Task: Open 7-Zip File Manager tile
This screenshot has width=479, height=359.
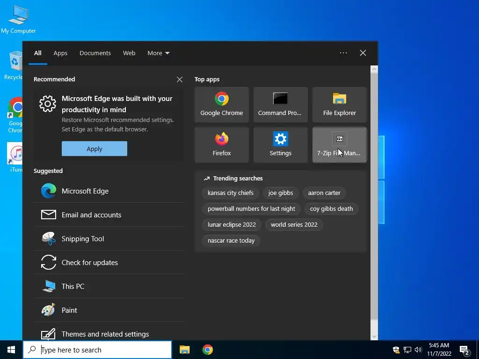Action: (340, 145)
